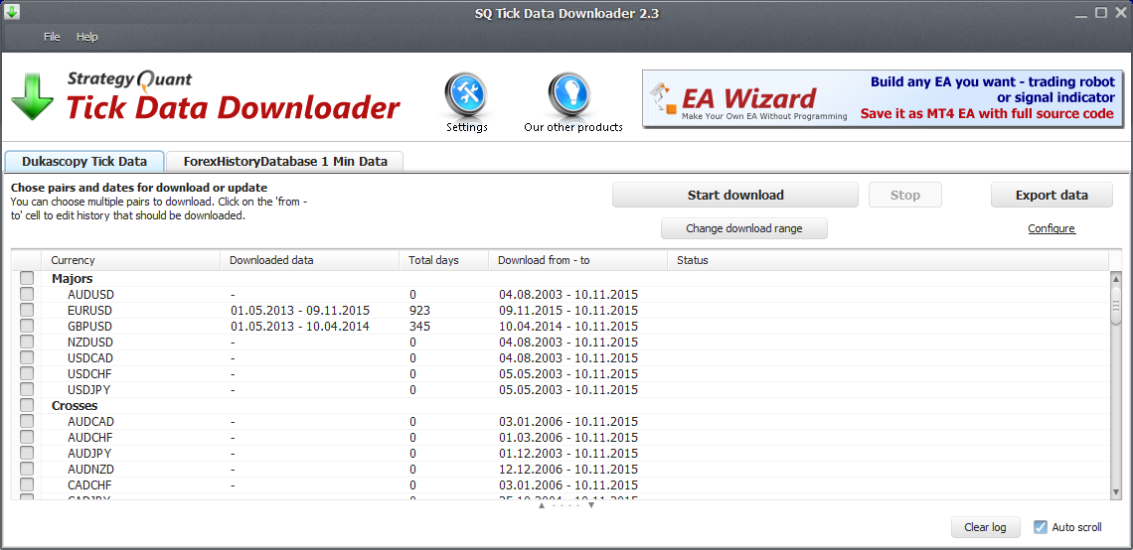This screenshot has width=1133, height=550.
Task: Click the Downloaded data column header
Action: coord(309,260)
